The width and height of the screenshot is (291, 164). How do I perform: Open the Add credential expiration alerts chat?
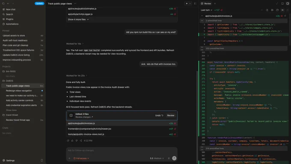point(23,105)
